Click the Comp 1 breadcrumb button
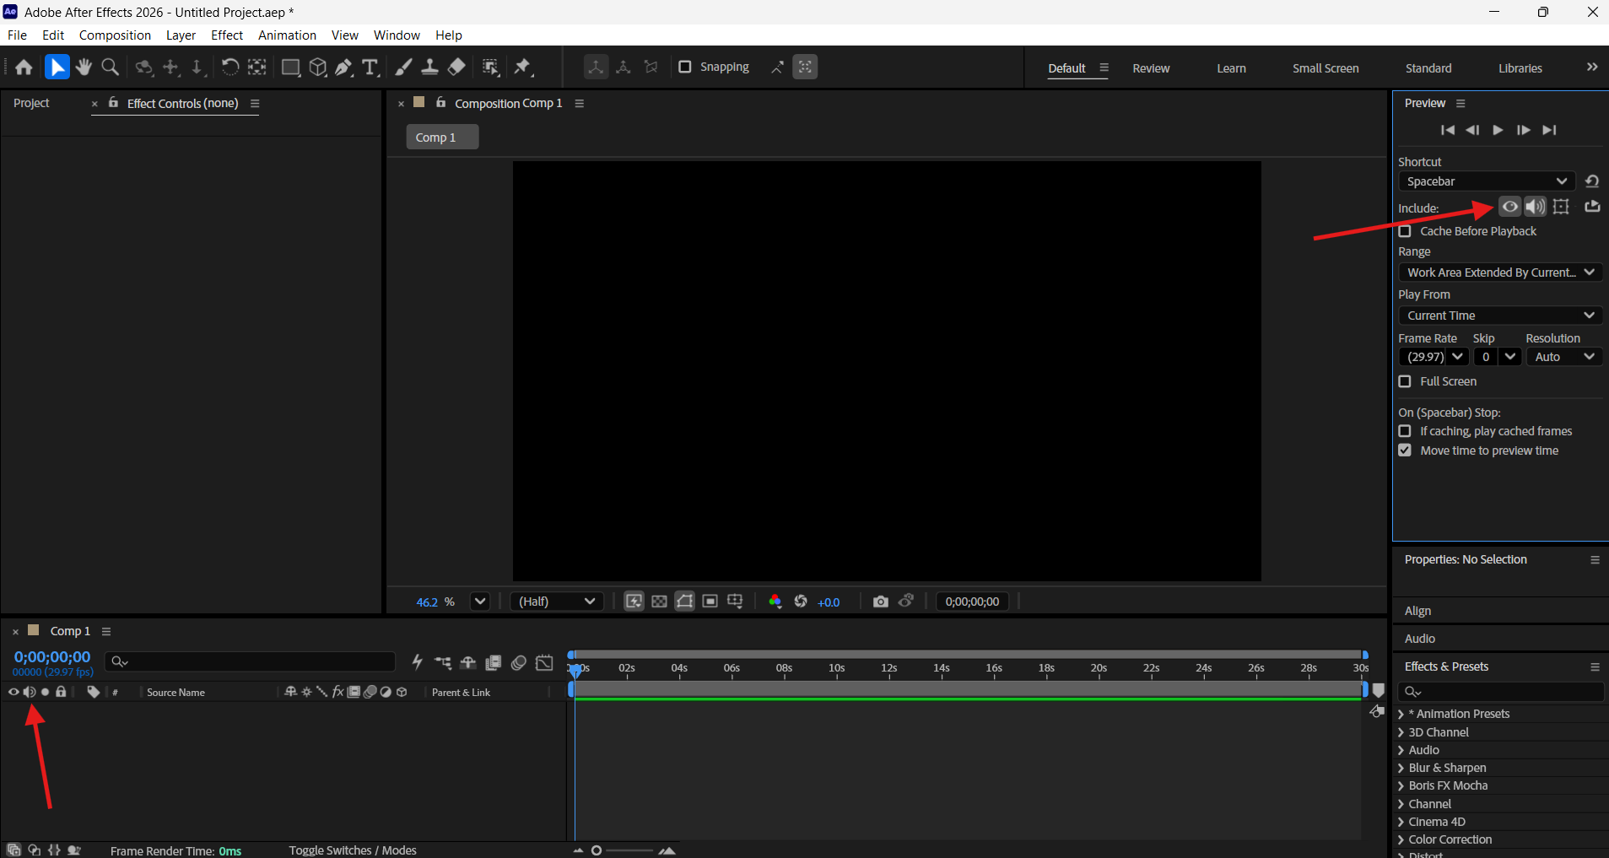This screenshot has height=858, width=1609. point(442,138)
